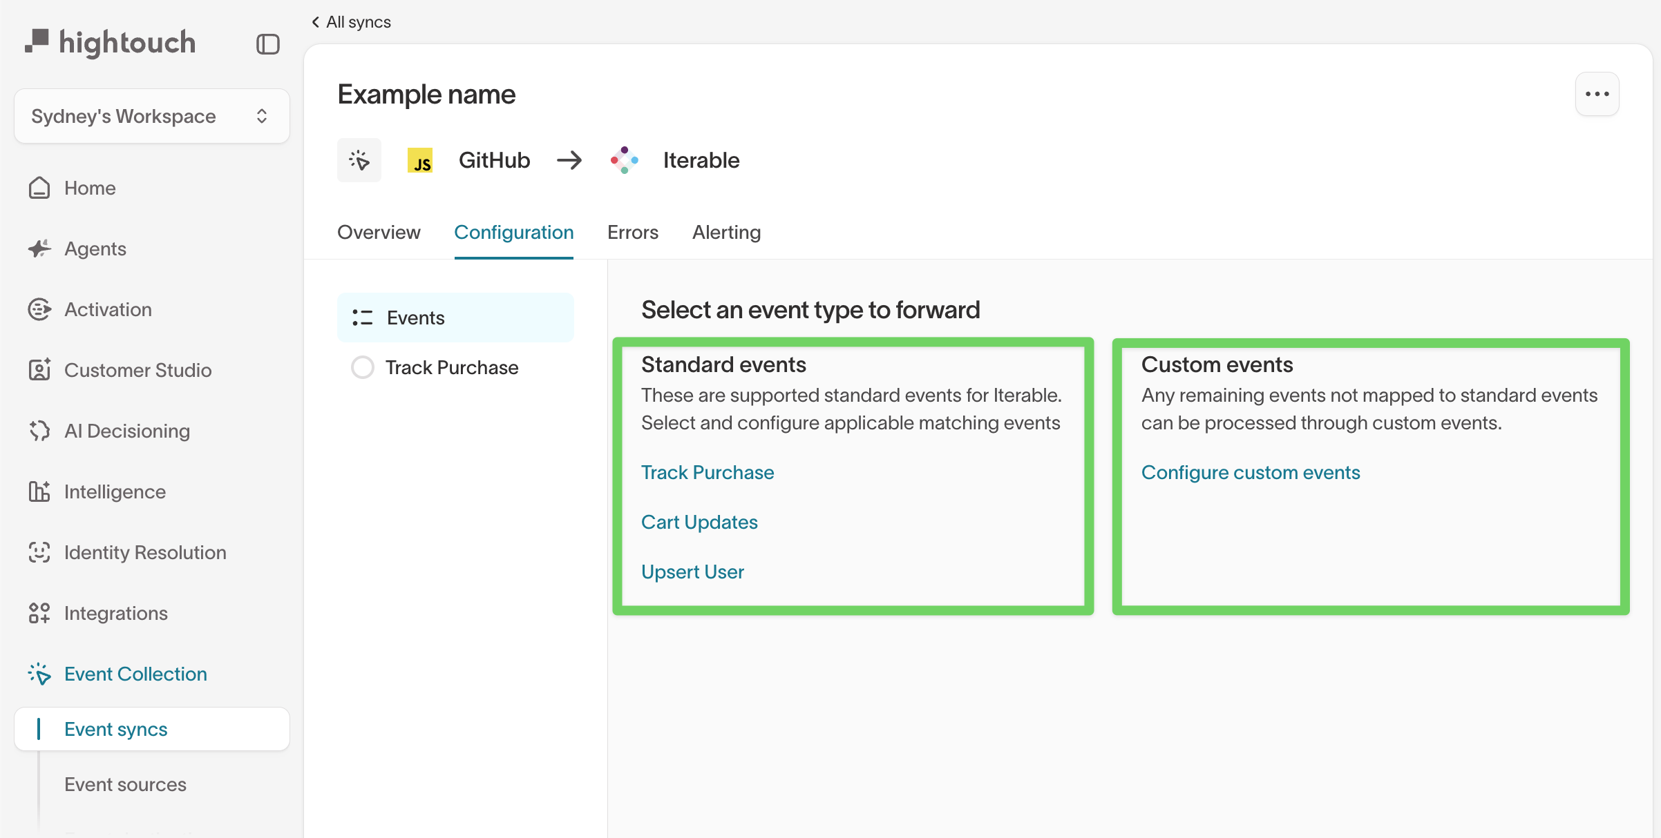
Task: Collapse the Event Collection section
Action: (135, 674)
